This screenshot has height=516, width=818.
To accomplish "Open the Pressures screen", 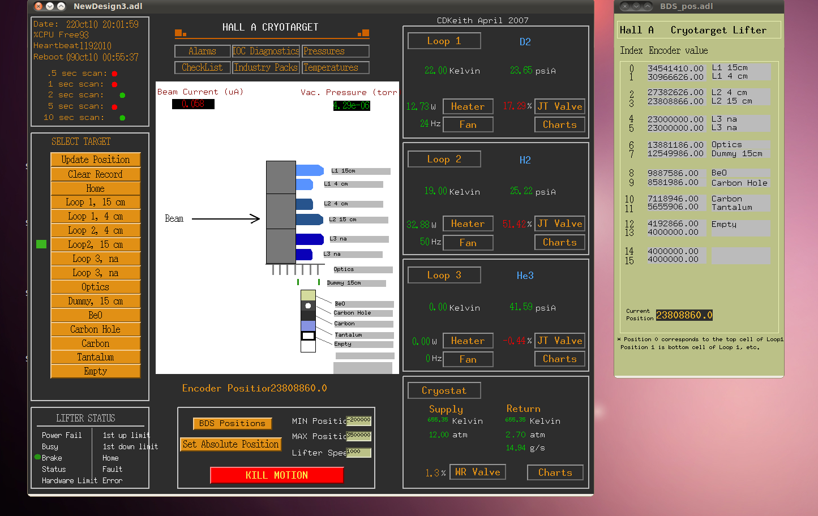I will 336,51.
